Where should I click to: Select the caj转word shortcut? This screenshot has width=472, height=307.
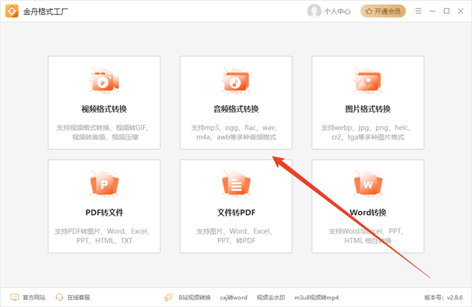(x=233, y=297)
